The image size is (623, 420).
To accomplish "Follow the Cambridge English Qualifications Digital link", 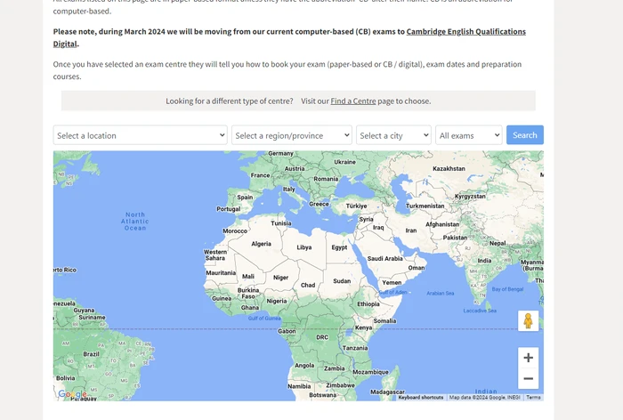I will point(465,32).
